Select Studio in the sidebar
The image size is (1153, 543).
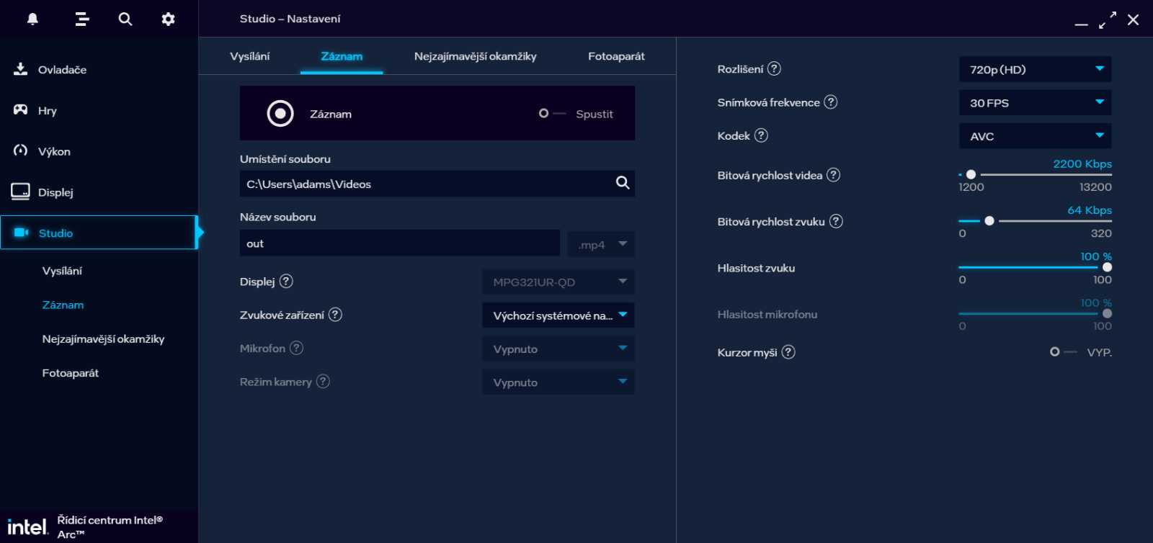coord(99,233)
